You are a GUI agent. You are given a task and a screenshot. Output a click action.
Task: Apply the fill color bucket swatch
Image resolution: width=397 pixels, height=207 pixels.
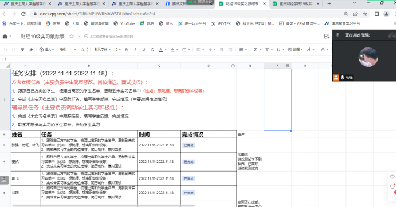coord(172,50)
